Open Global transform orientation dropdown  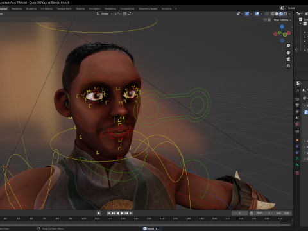tap(105, 13)
